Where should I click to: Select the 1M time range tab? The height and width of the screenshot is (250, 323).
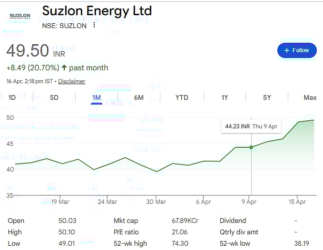click(x=97, y=97)
